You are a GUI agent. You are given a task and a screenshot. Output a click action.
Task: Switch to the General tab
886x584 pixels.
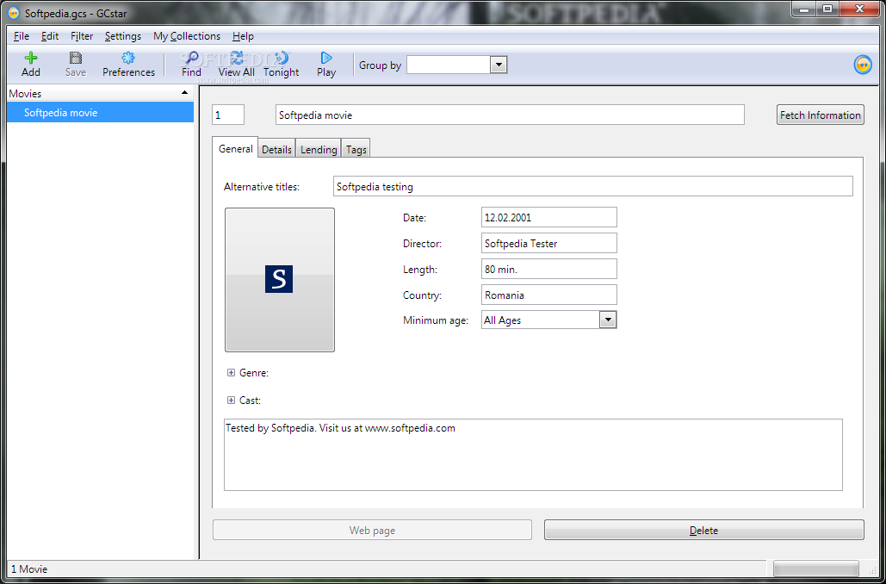pos(236,148)
